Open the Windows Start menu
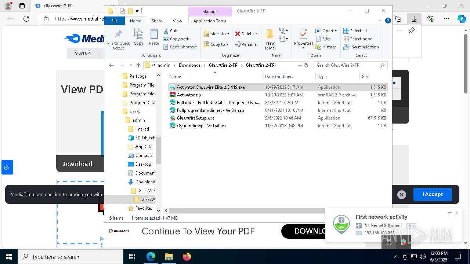Screen dimensions: 470x264 click(9, 257)
